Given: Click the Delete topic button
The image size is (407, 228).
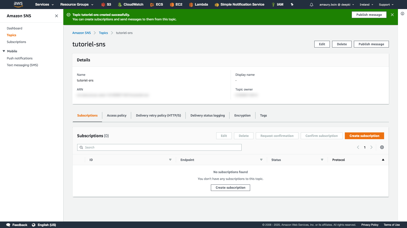Looking at the screenshot, I should click(342, 44).
